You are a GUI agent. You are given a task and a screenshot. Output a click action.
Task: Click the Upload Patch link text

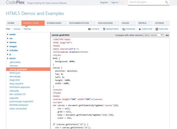pyautogui.click(x=112, y=29)
